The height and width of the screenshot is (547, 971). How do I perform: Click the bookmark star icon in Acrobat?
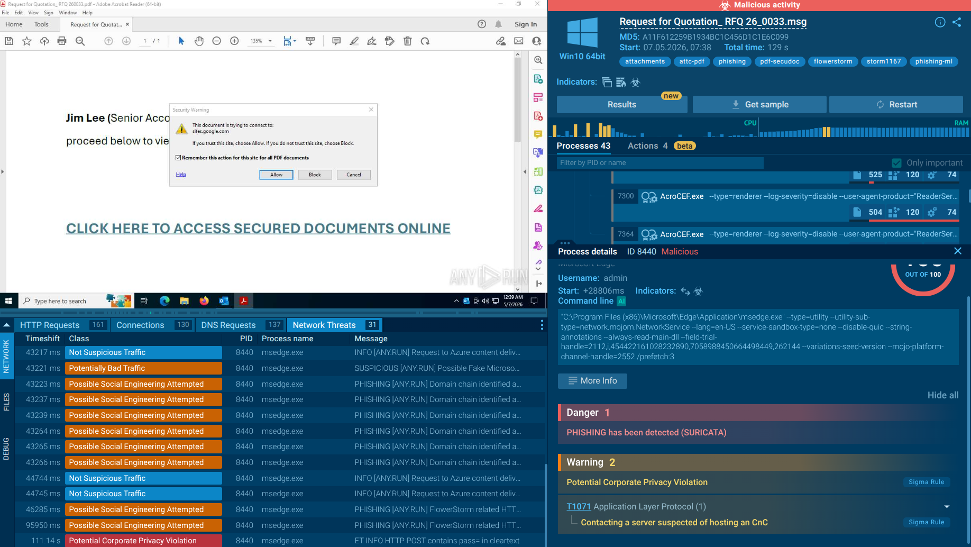click(x=26, y=41)
